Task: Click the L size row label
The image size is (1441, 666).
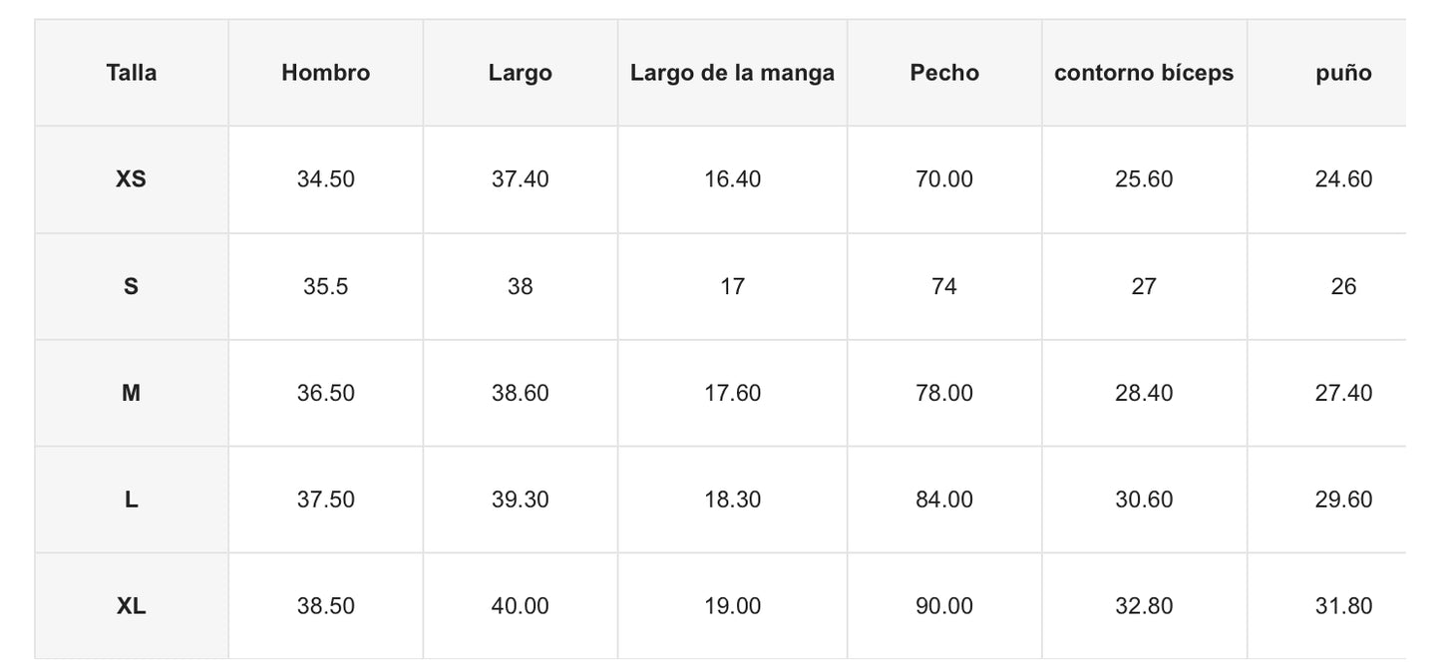Action: [132, 499]
